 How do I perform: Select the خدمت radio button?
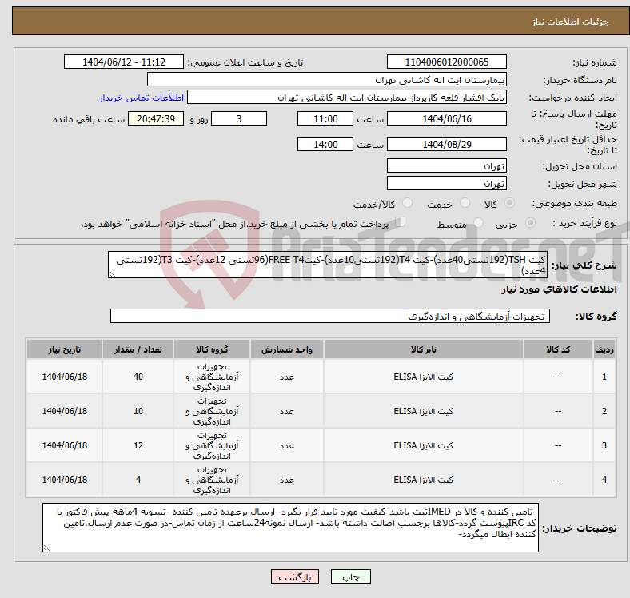coord(465,203)
